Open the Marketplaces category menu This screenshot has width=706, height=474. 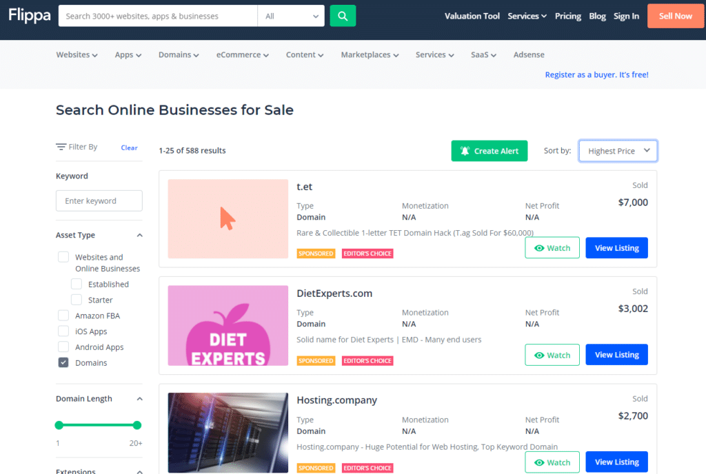[370, 55]
